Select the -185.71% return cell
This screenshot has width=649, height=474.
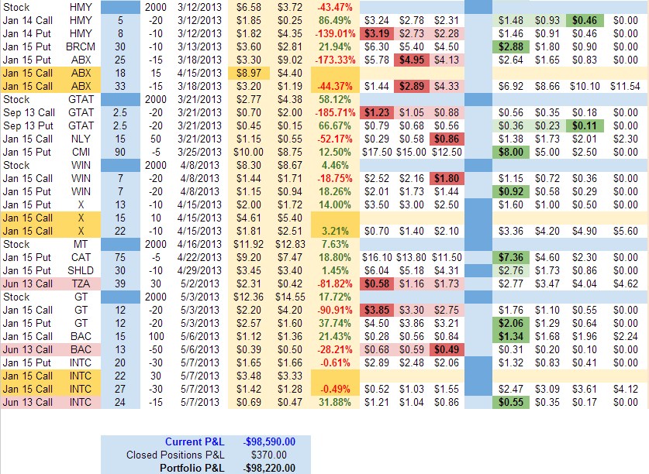(x=334, y=112)
